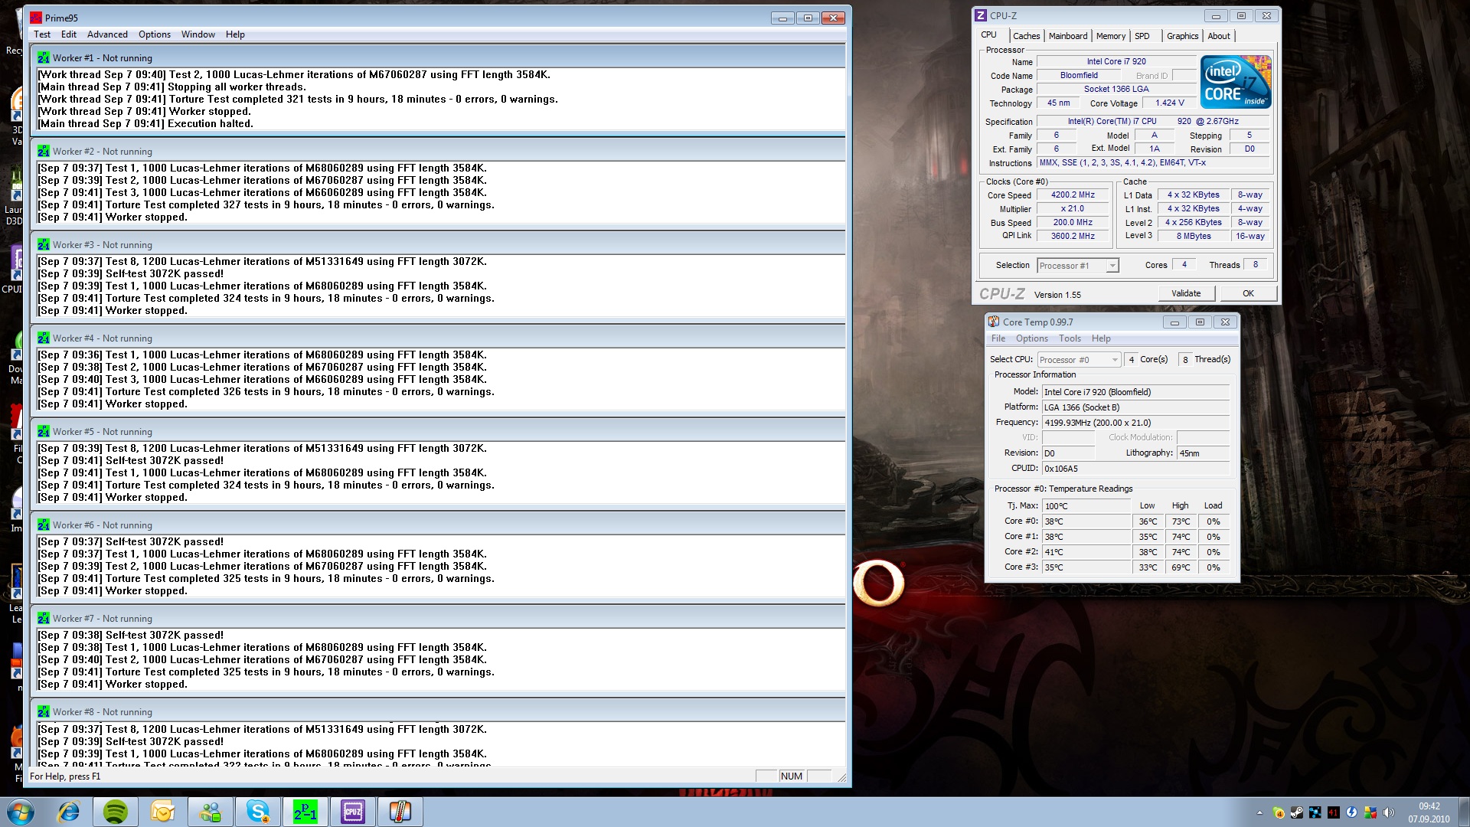Show hidden system tray icons

click(1259, 812)
